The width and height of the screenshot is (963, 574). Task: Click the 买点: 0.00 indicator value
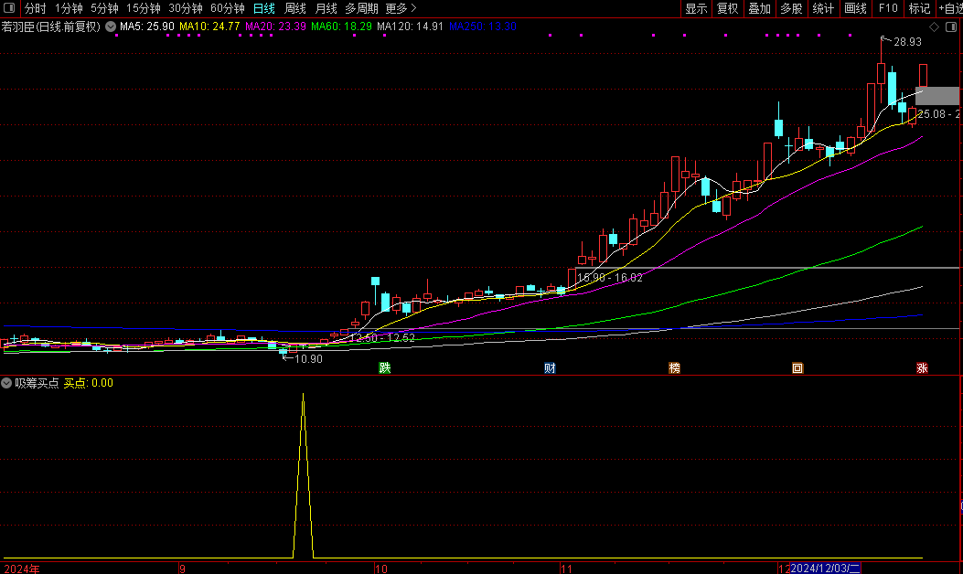[x=89, y=383]
